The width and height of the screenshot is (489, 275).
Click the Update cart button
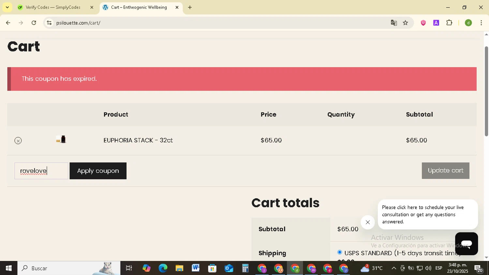(x=445, y=171)
